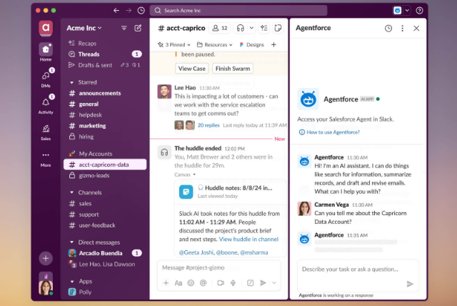Click the AI summarize icon in channel header
The height and width of the screenshot is (306, 457).
pyautogui.click(x=264, y=28)
